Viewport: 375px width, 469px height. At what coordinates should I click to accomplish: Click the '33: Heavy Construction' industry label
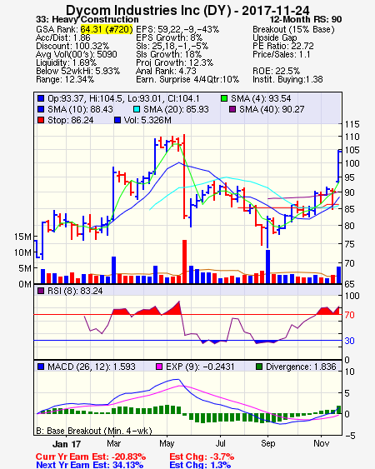tap(87, 19)
